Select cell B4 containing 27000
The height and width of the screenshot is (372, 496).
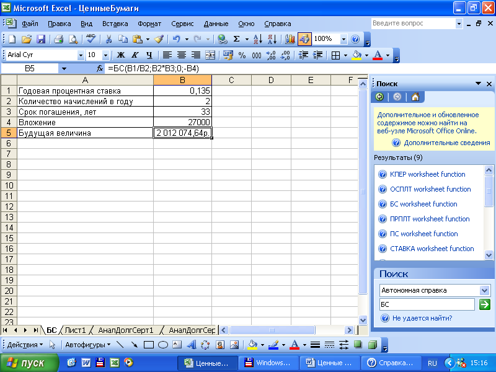182,122
